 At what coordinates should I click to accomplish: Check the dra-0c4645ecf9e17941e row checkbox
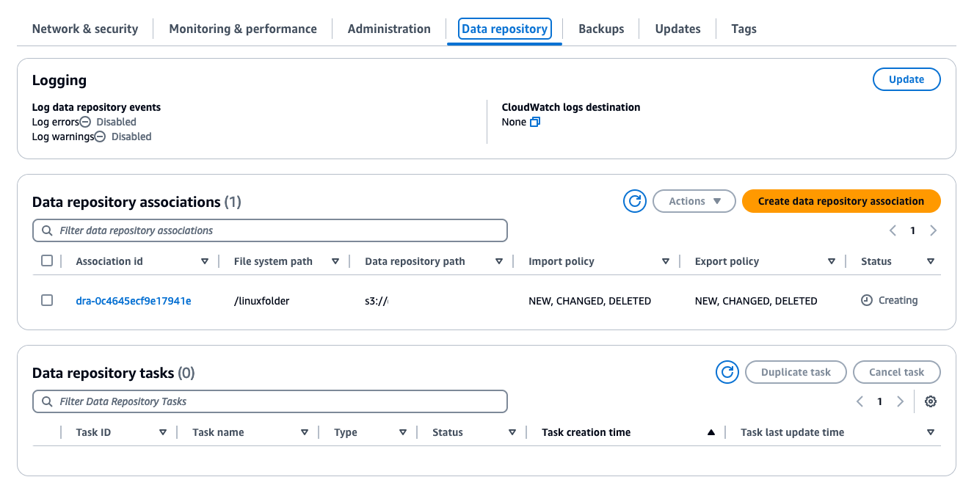[x=47, y=300]
